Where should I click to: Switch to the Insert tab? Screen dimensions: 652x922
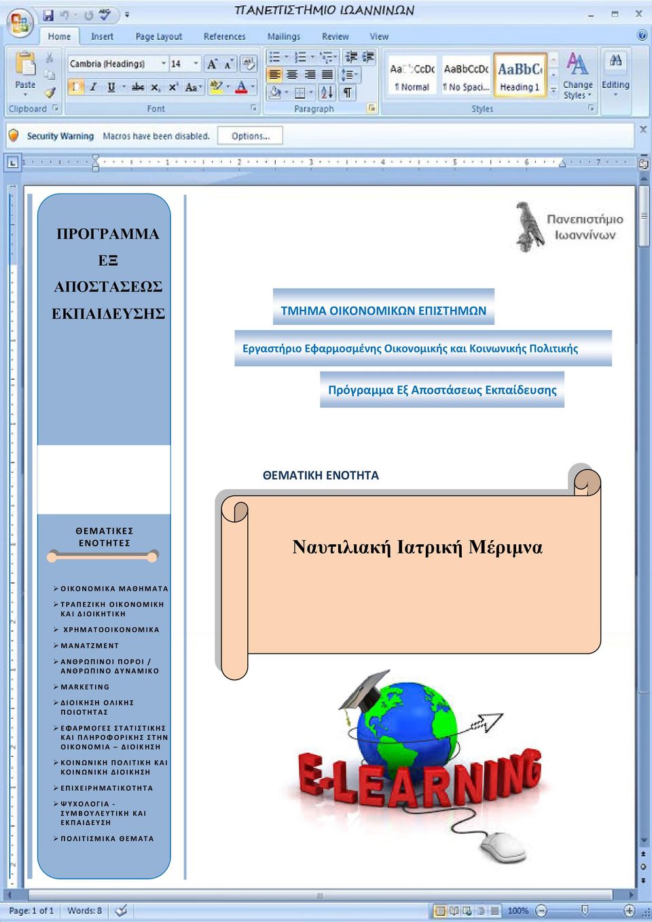(102, 37)
